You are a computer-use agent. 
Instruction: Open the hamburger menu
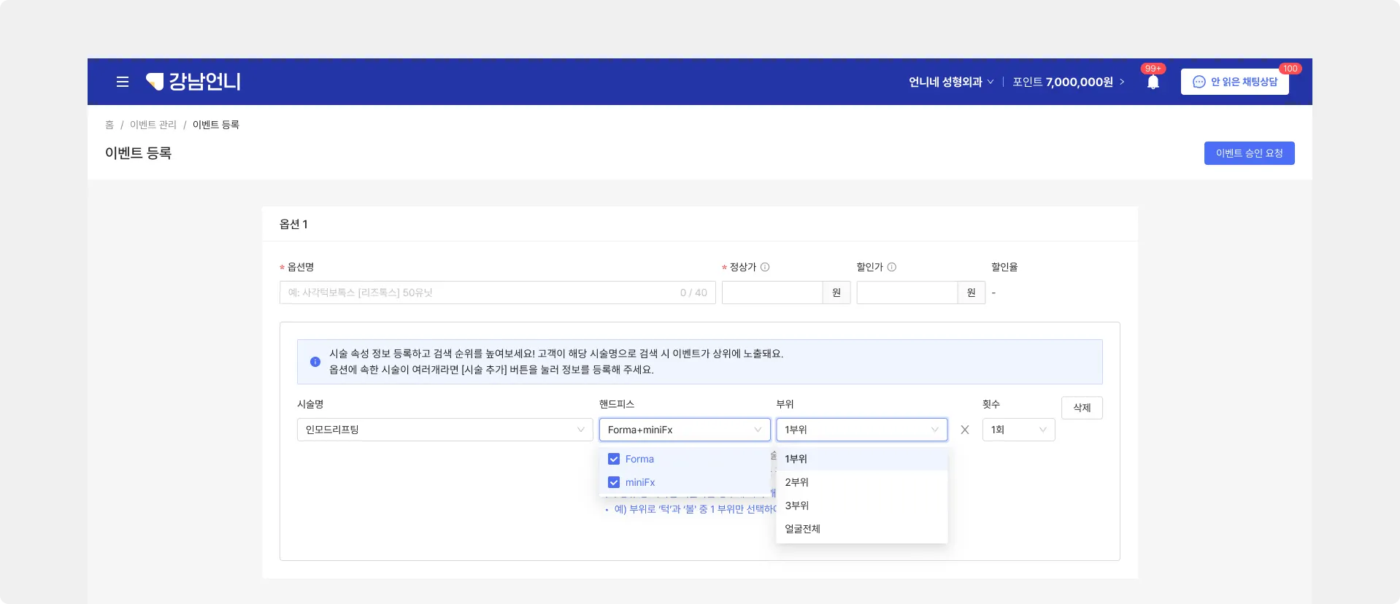click(x=123, y=82)
